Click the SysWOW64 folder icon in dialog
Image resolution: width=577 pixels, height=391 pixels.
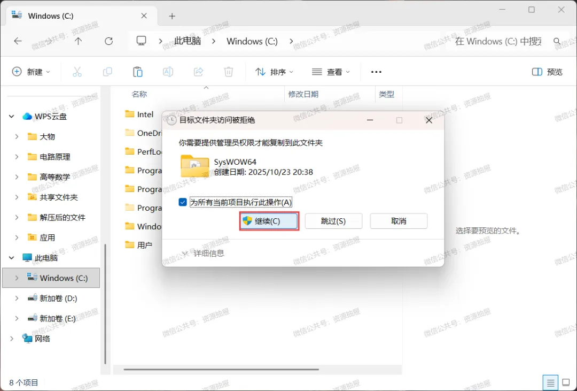[x=194, y=166]
